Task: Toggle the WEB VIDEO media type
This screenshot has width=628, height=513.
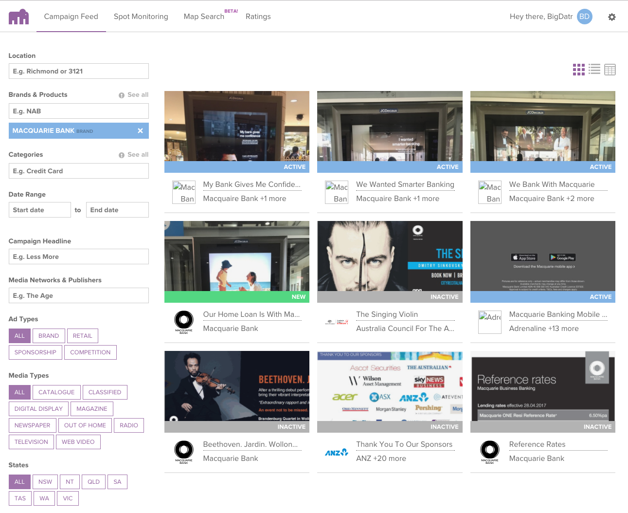Action: pyautogui.click(x=78, y=442)
